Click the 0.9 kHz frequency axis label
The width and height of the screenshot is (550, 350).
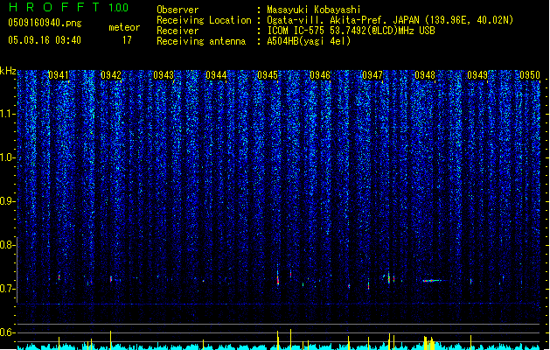(x=7, y=201)
